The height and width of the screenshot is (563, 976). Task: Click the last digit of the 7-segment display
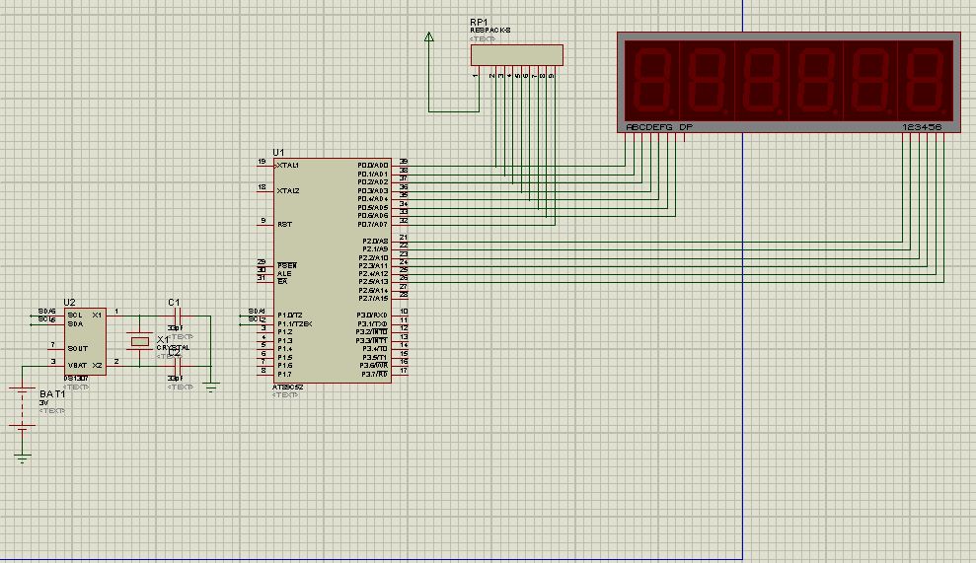925,78
